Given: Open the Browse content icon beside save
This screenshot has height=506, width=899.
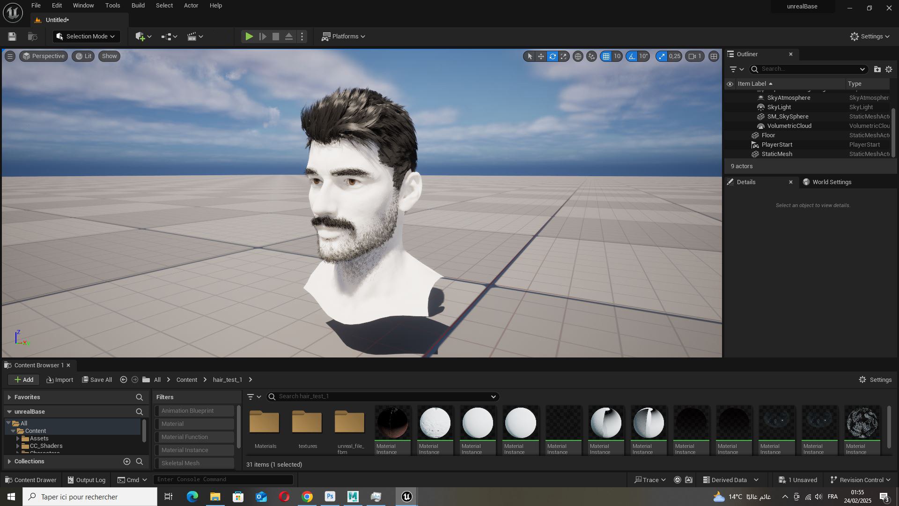Looking at the screenshot, I should coord(32,37).
